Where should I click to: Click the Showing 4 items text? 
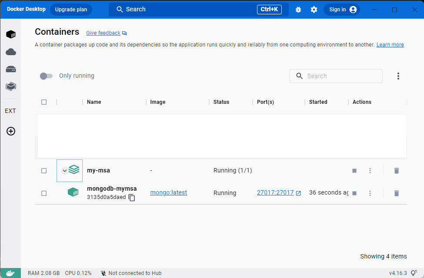tap(384, 256)
